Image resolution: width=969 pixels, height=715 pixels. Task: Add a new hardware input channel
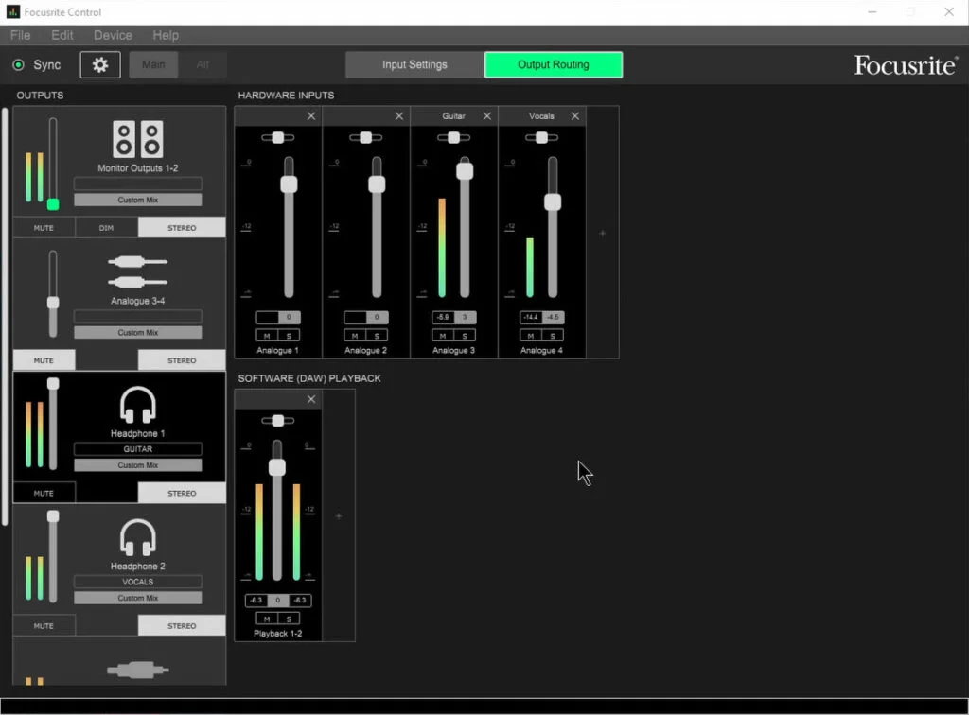click(x=603, y=234)
